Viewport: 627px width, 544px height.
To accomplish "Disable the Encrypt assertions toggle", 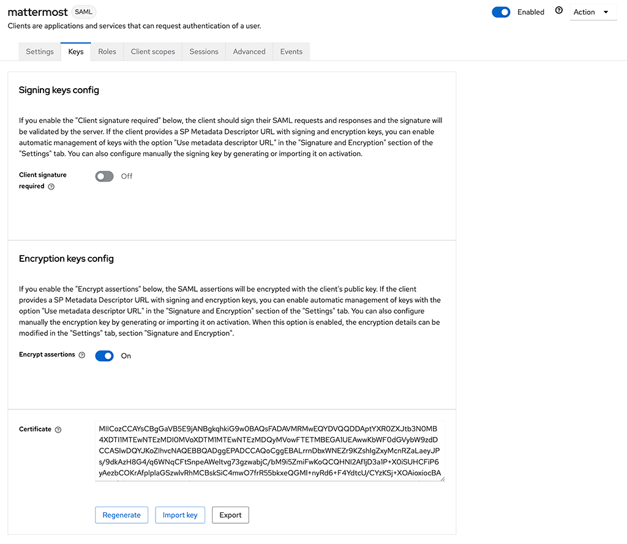I will 104,356.
